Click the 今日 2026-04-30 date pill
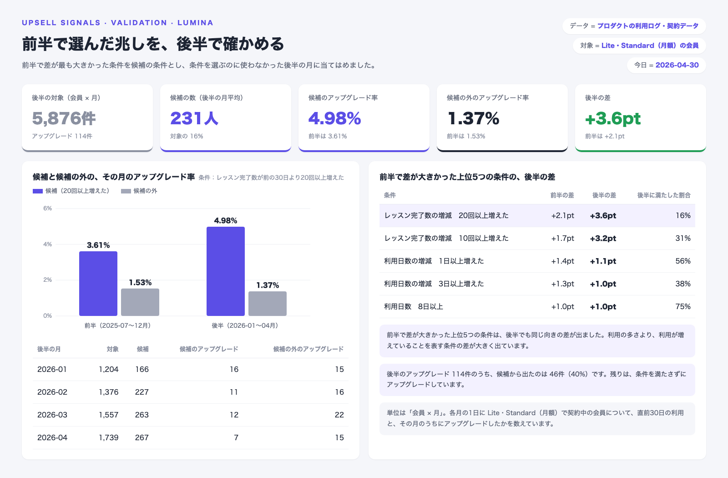 click(x=666, y=65)
